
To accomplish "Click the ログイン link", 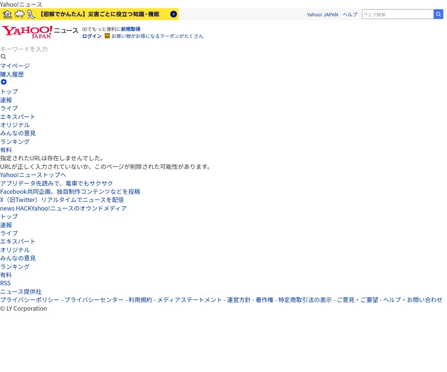I will pyautogui.click(x=92, y=36).
